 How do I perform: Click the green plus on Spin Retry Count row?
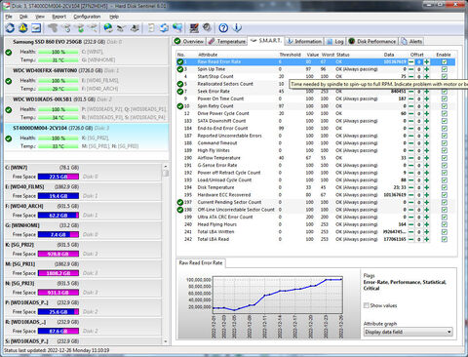(x=427, y=106)
